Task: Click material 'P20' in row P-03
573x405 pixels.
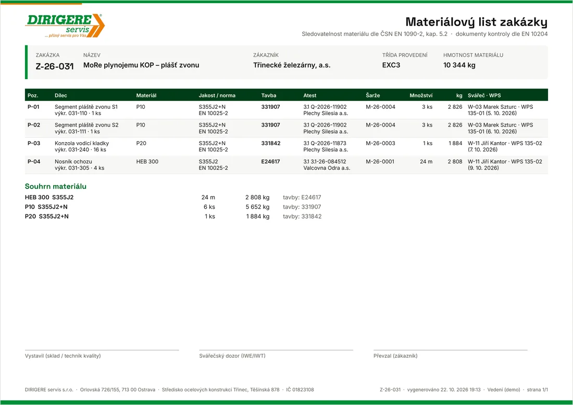Action: tap(141, 143)
